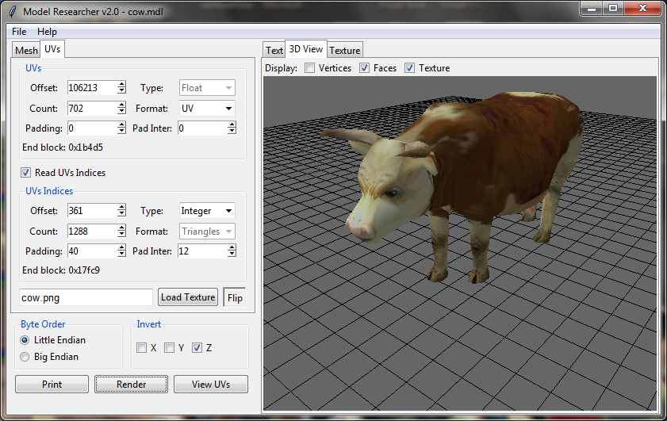
Task: Switch to the Texture tab
Action: pos(344,50)
